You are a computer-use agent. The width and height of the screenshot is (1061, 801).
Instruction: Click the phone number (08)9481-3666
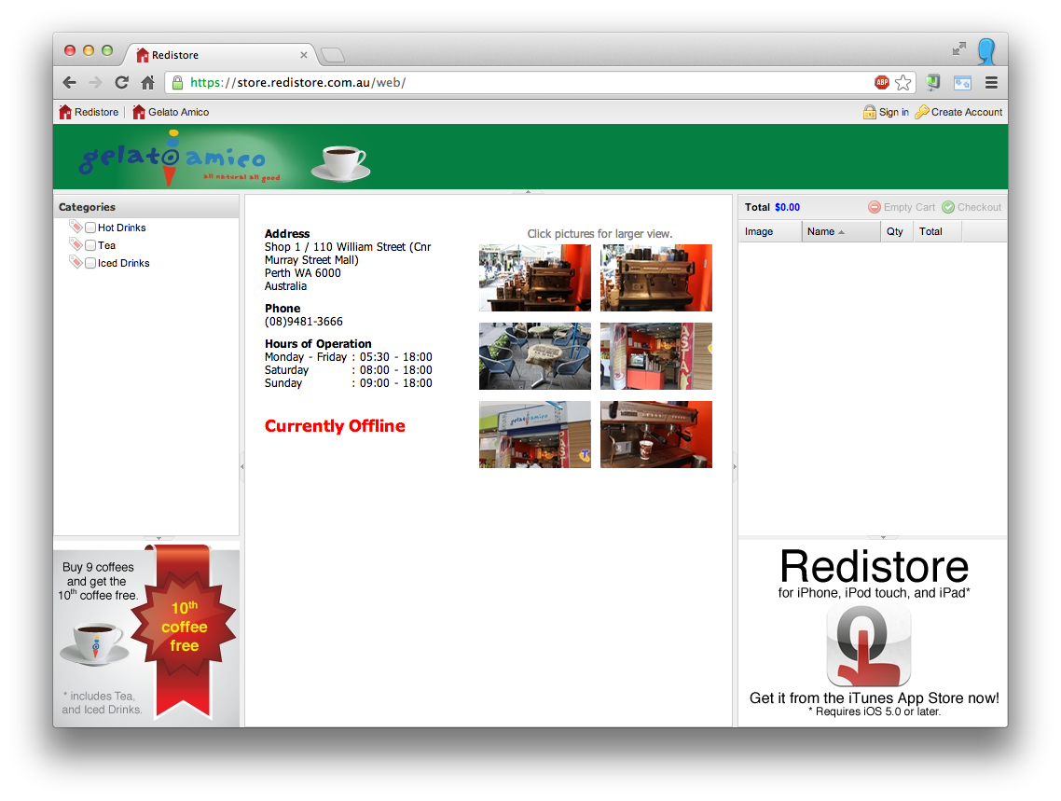[x=304, y=322]
